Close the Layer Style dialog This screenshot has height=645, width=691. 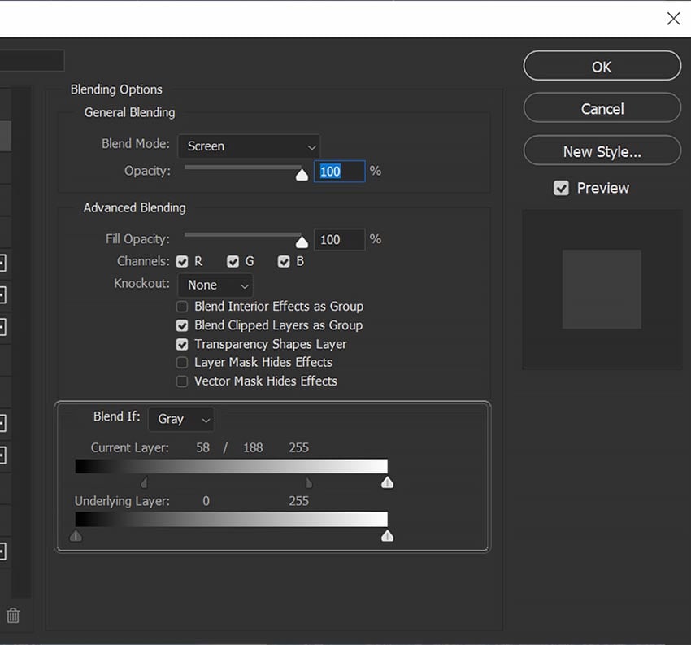click(673, 19)
